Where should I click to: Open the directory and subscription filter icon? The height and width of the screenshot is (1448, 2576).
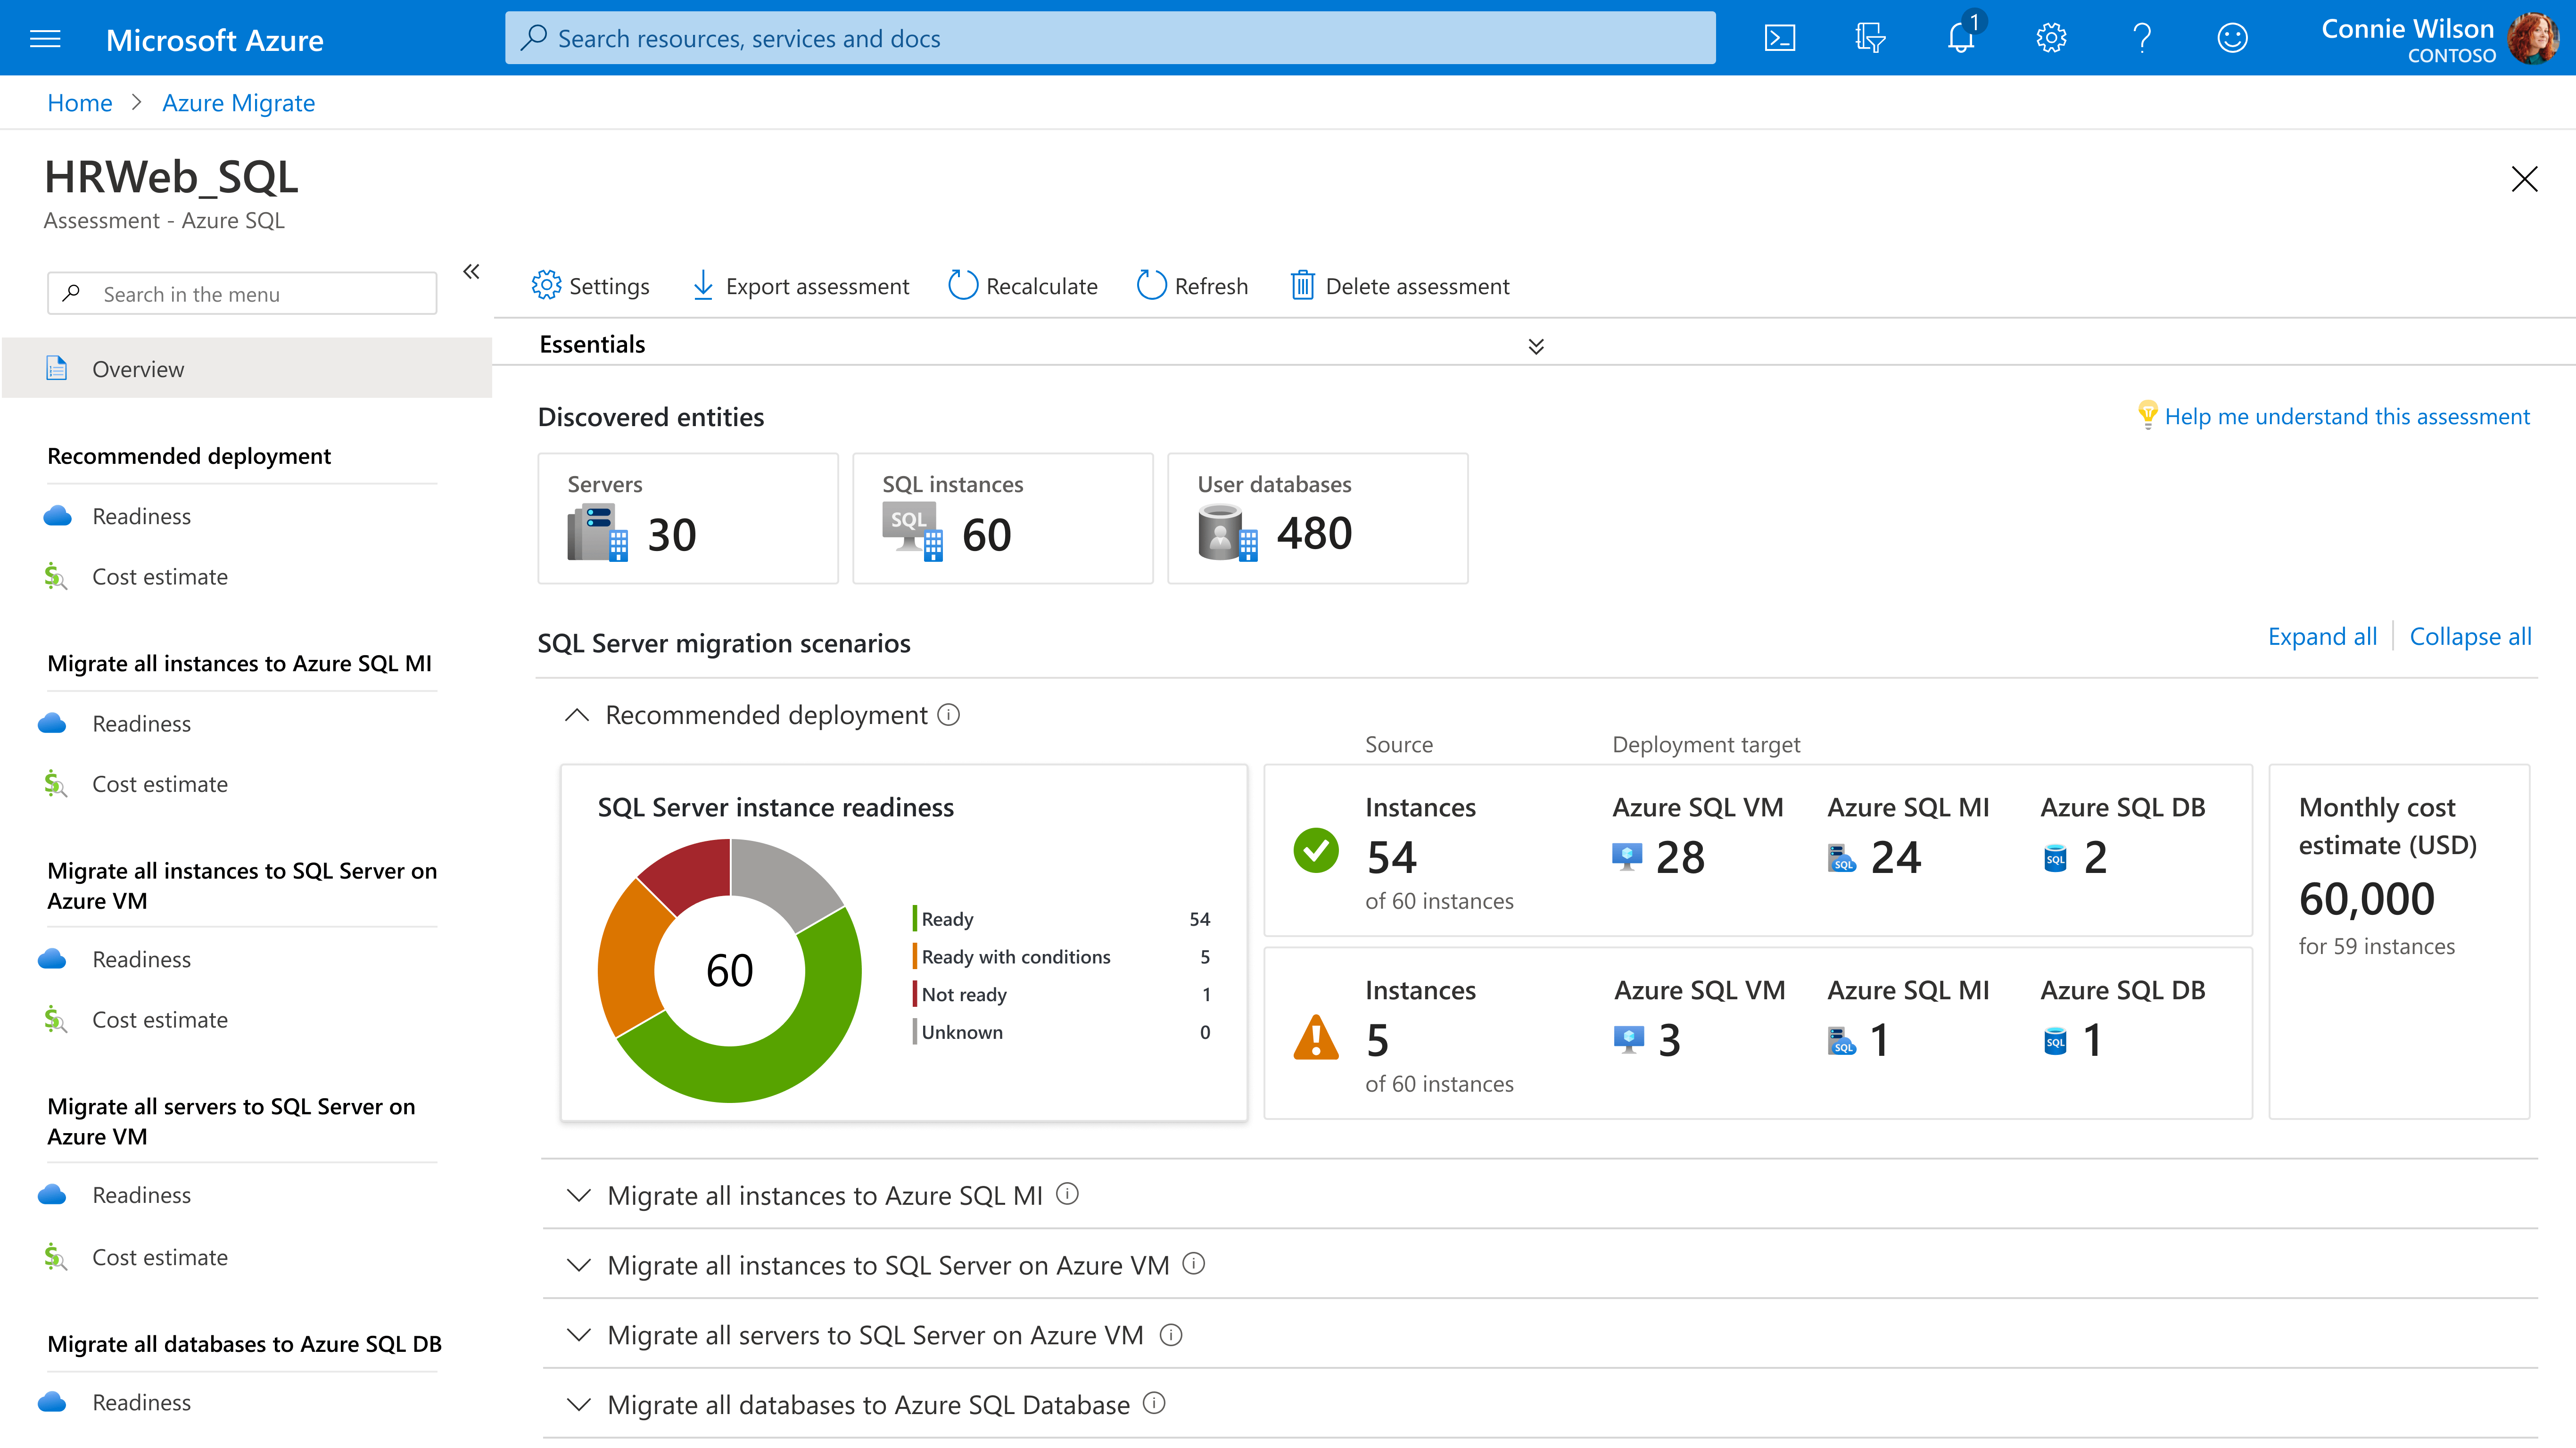1870,38
